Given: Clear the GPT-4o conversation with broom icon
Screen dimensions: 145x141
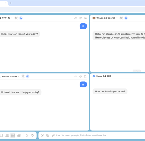Looking at the screenshot, I should coord(80,18).
